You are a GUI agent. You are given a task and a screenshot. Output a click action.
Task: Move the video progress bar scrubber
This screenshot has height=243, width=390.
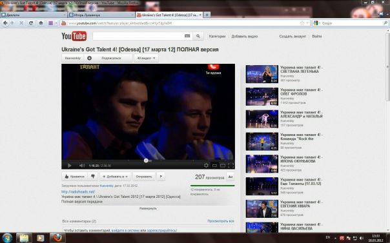click(x=146, y=160)
